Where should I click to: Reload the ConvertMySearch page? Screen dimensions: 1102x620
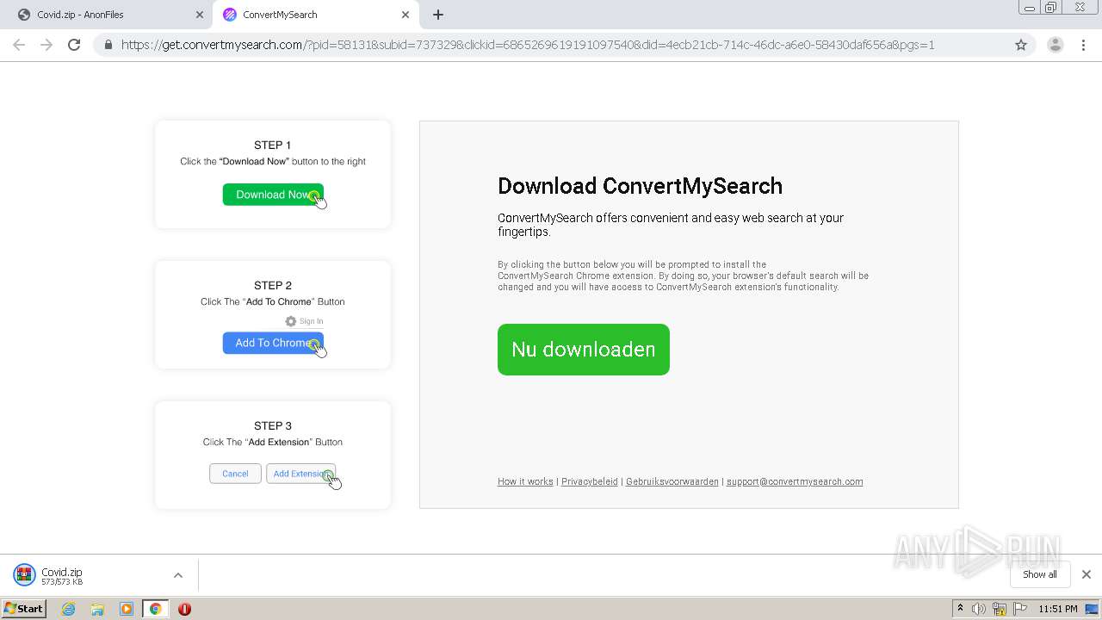pyautogui.click(x=74, y=45)
